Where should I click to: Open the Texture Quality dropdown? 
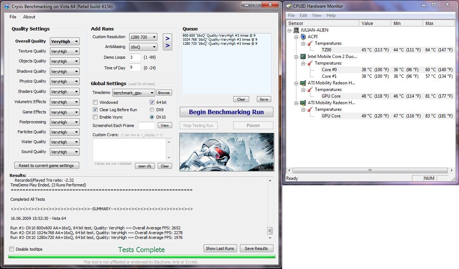click(65, 51)
